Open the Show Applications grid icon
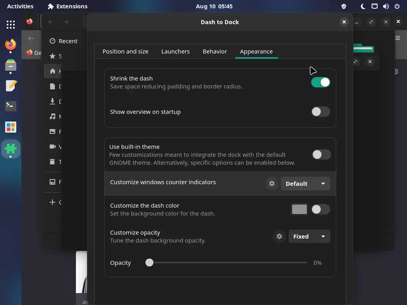The image size is (407, 305). pyautogui.click(x=11, y=24)
